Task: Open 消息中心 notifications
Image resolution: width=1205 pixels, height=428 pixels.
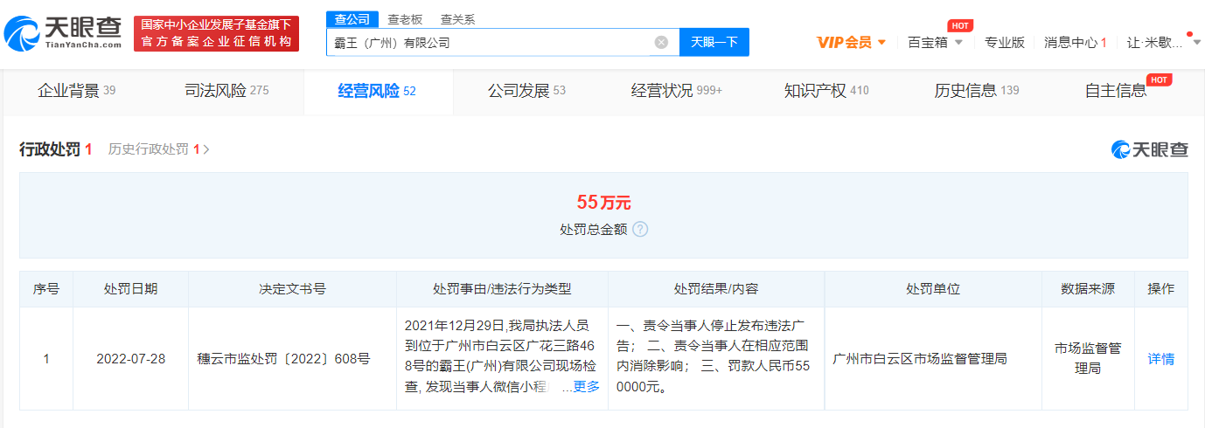Action: click(1075, 42)
